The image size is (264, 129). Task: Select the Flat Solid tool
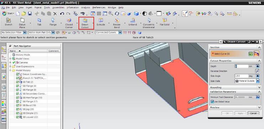[165, 22]
